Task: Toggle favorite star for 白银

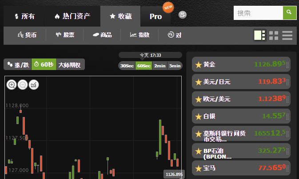Action: pos(199,117)
